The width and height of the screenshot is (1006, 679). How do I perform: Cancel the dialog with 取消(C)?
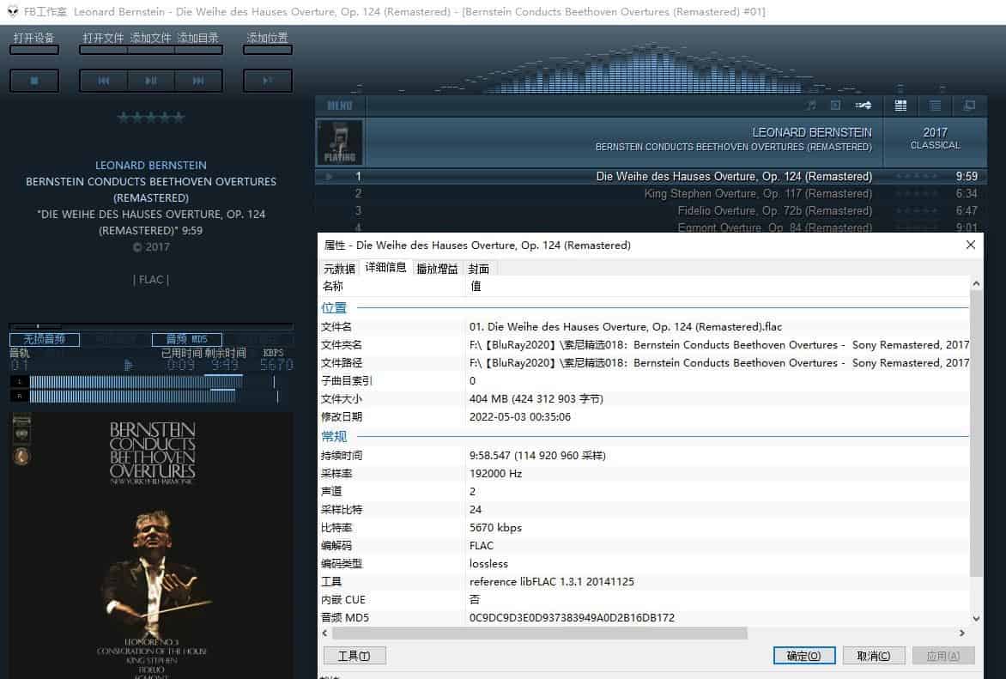point(874,655)
